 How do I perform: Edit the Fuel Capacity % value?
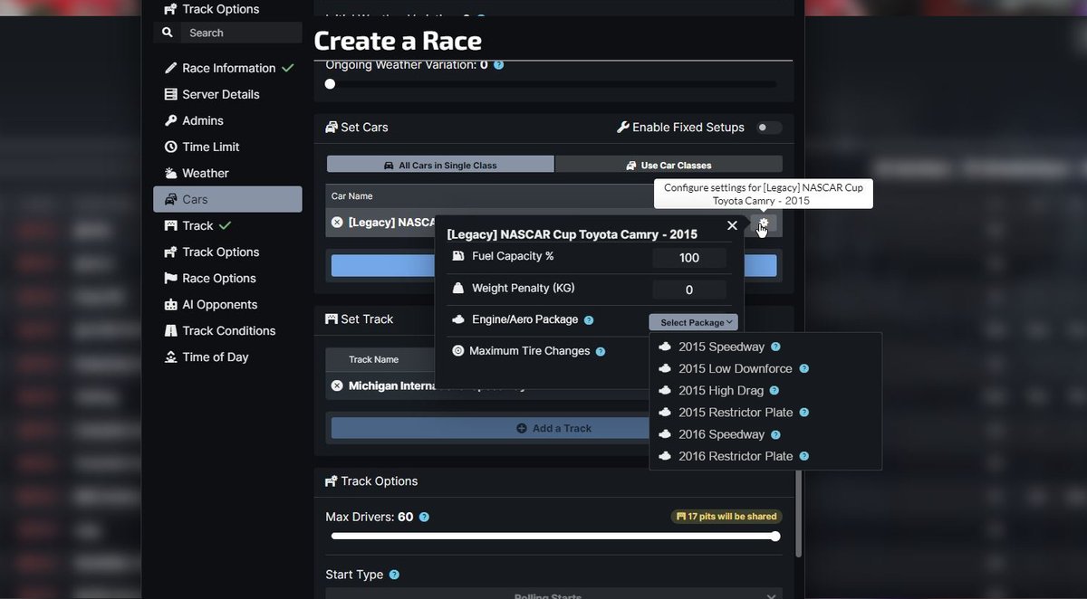689,258
